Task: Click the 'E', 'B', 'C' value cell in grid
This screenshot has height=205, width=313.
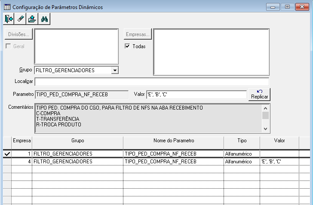Action: (x=279, y=162)
